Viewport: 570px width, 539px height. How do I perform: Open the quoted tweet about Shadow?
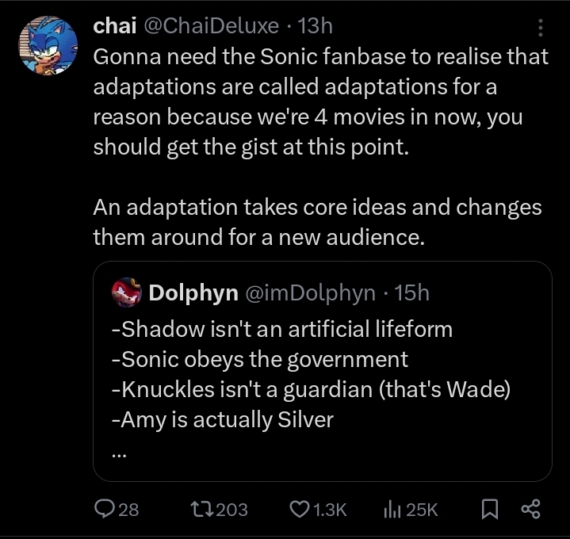point(317,373)
